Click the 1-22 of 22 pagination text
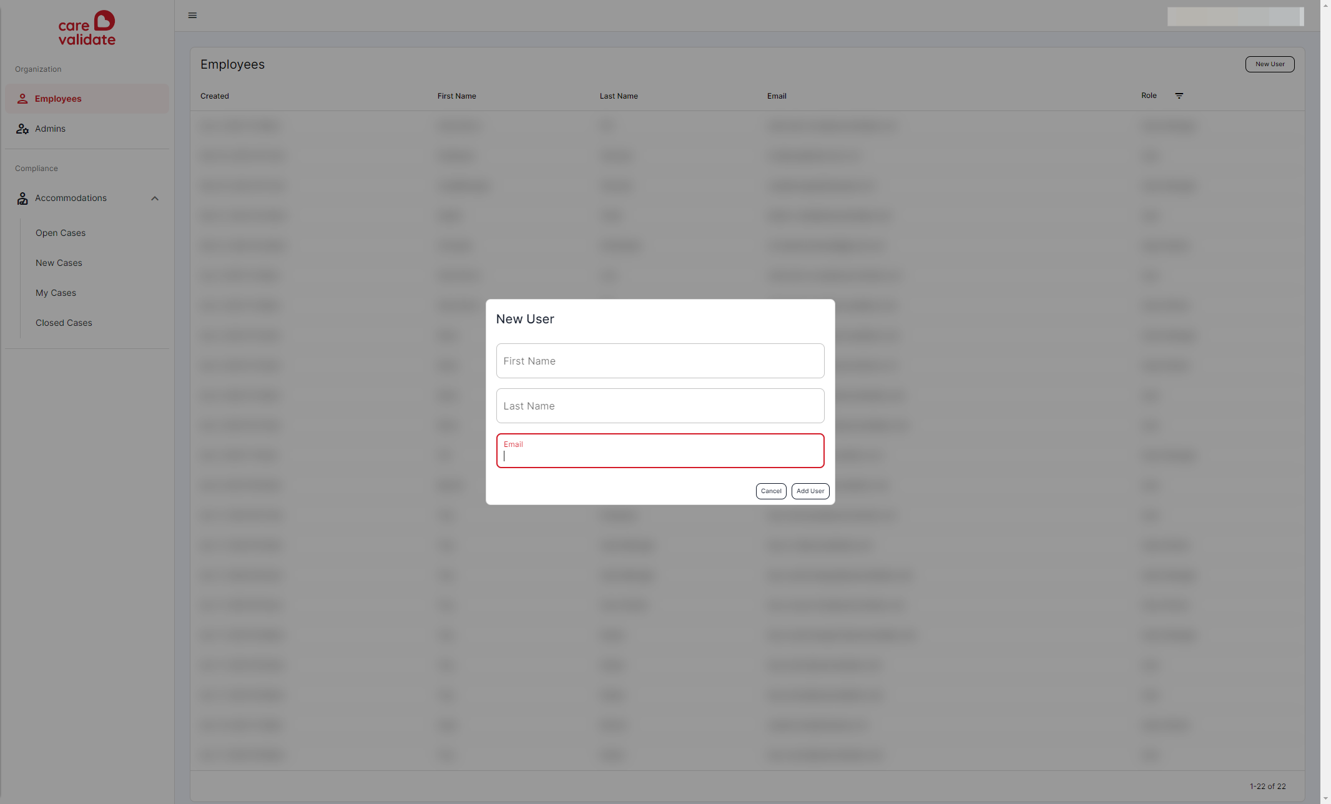This screenshot has height=804, width=1331. (1267, 787)
